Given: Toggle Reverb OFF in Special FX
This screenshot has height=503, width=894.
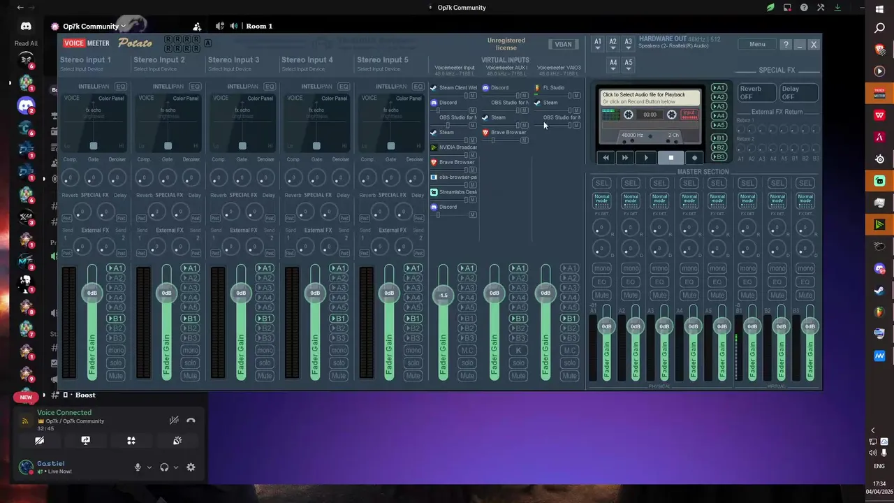Looking at the screenshot, I should [x=756, y=93].
